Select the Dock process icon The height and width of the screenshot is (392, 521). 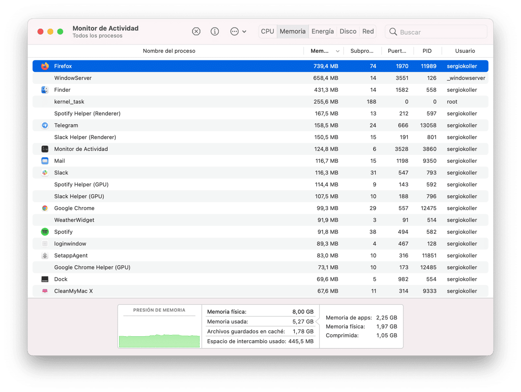(x=45, y=279)
